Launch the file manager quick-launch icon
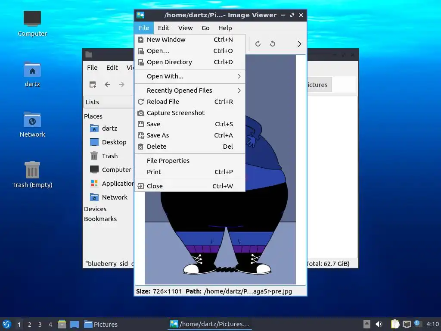The width and height of the screenshot is (441, 331). 62,324
